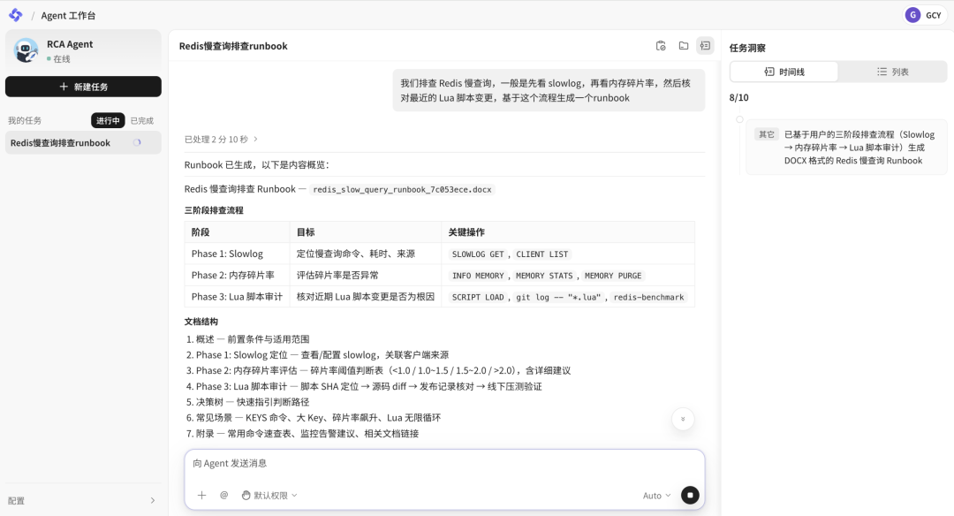Click list item 1. 概述

(x=247, y=339)
